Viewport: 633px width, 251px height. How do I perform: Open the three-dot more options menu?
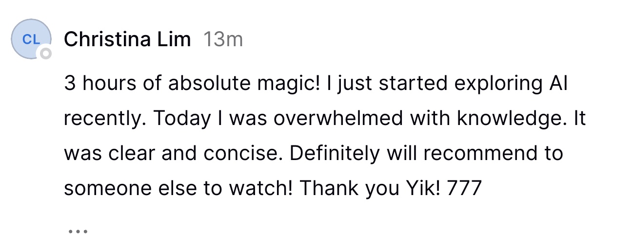78,232
